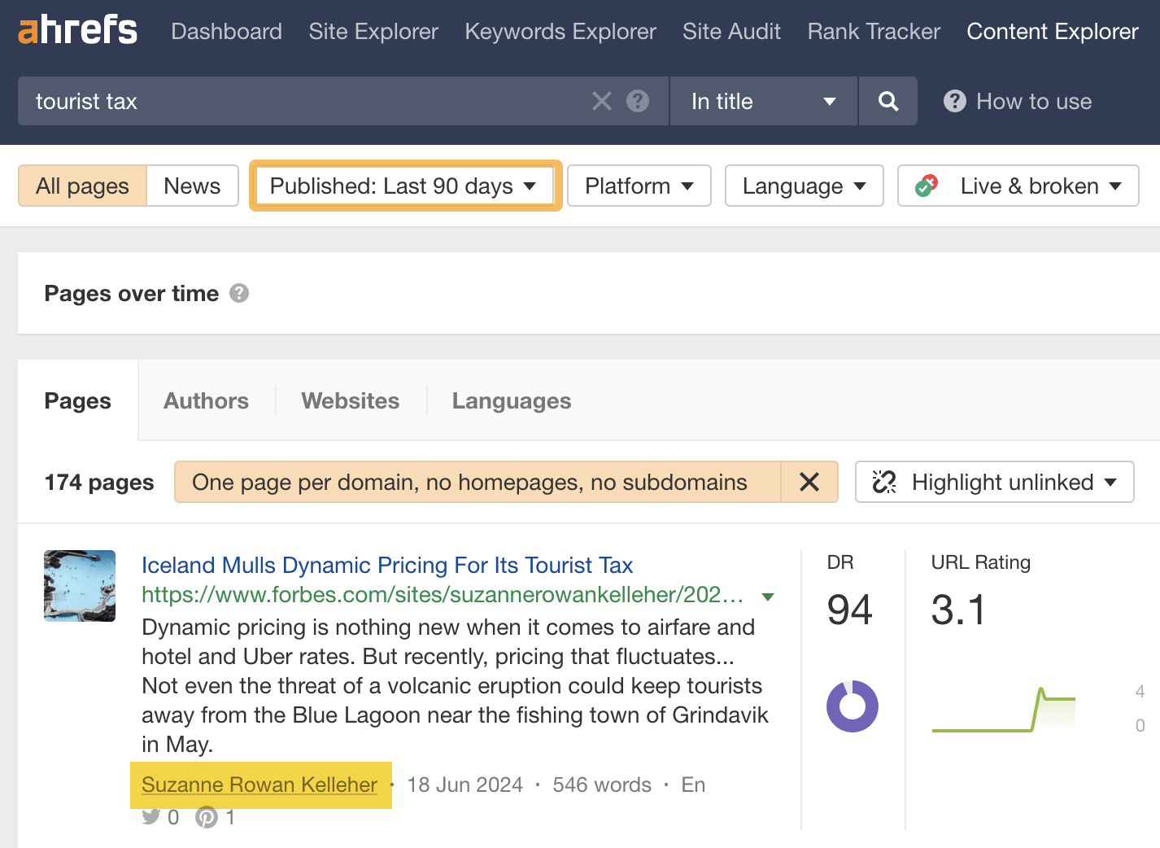Open the In title search mode dropdown
The image size is (1160, 848).
[762, 101]
